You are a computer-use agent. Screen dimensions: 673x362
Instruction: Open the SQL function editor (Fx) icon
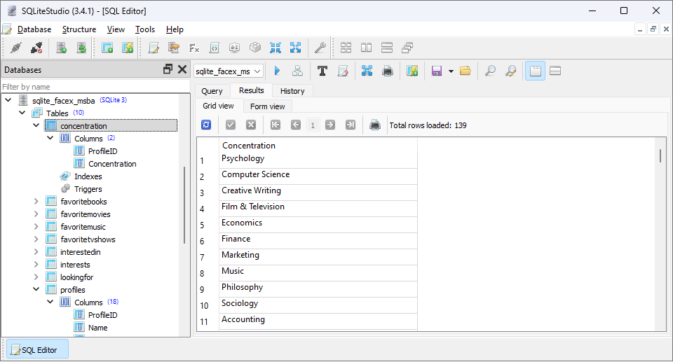click(194, 48)
